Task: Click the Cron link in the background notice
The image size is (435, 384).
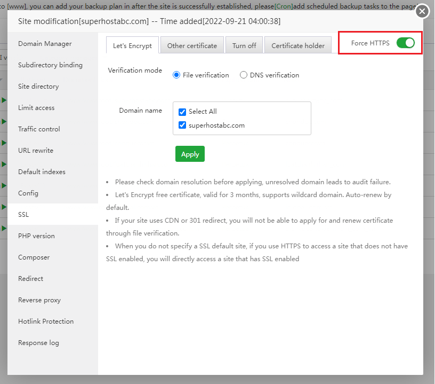Action: tap(284, 7)
